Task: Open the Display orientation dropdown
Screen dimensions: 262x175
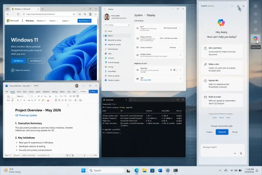Action: click(175, 47)
